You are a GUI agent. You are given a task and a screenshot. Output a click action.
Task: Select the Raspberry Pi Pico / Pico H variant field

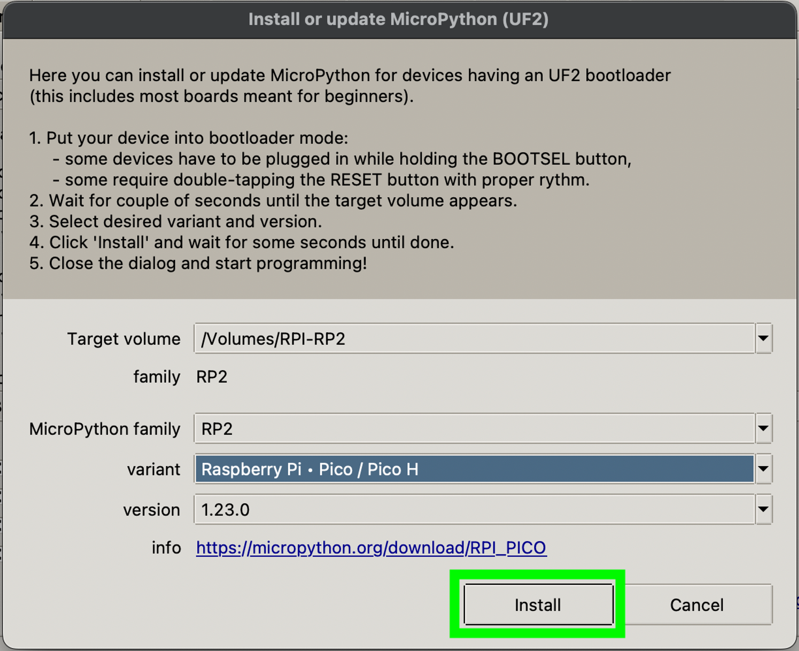point(474,469)
